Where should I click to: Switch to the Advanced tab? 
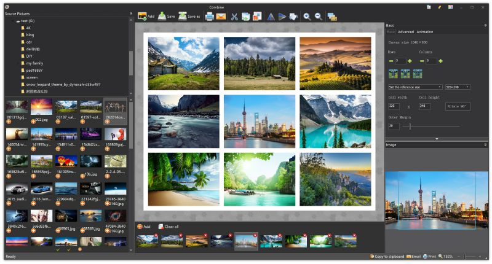coord(405,32)
